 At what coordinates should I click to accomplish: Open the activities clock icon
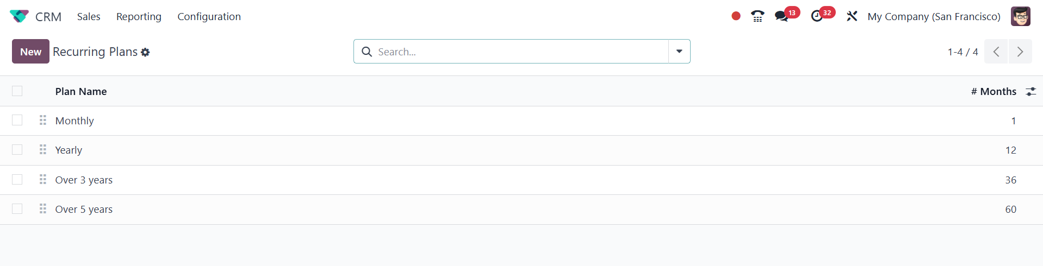pos(817,16)
